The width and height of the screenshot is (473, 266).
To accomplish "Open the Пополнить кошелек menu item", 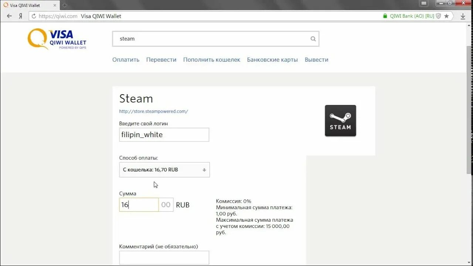I will click(212, 59).
